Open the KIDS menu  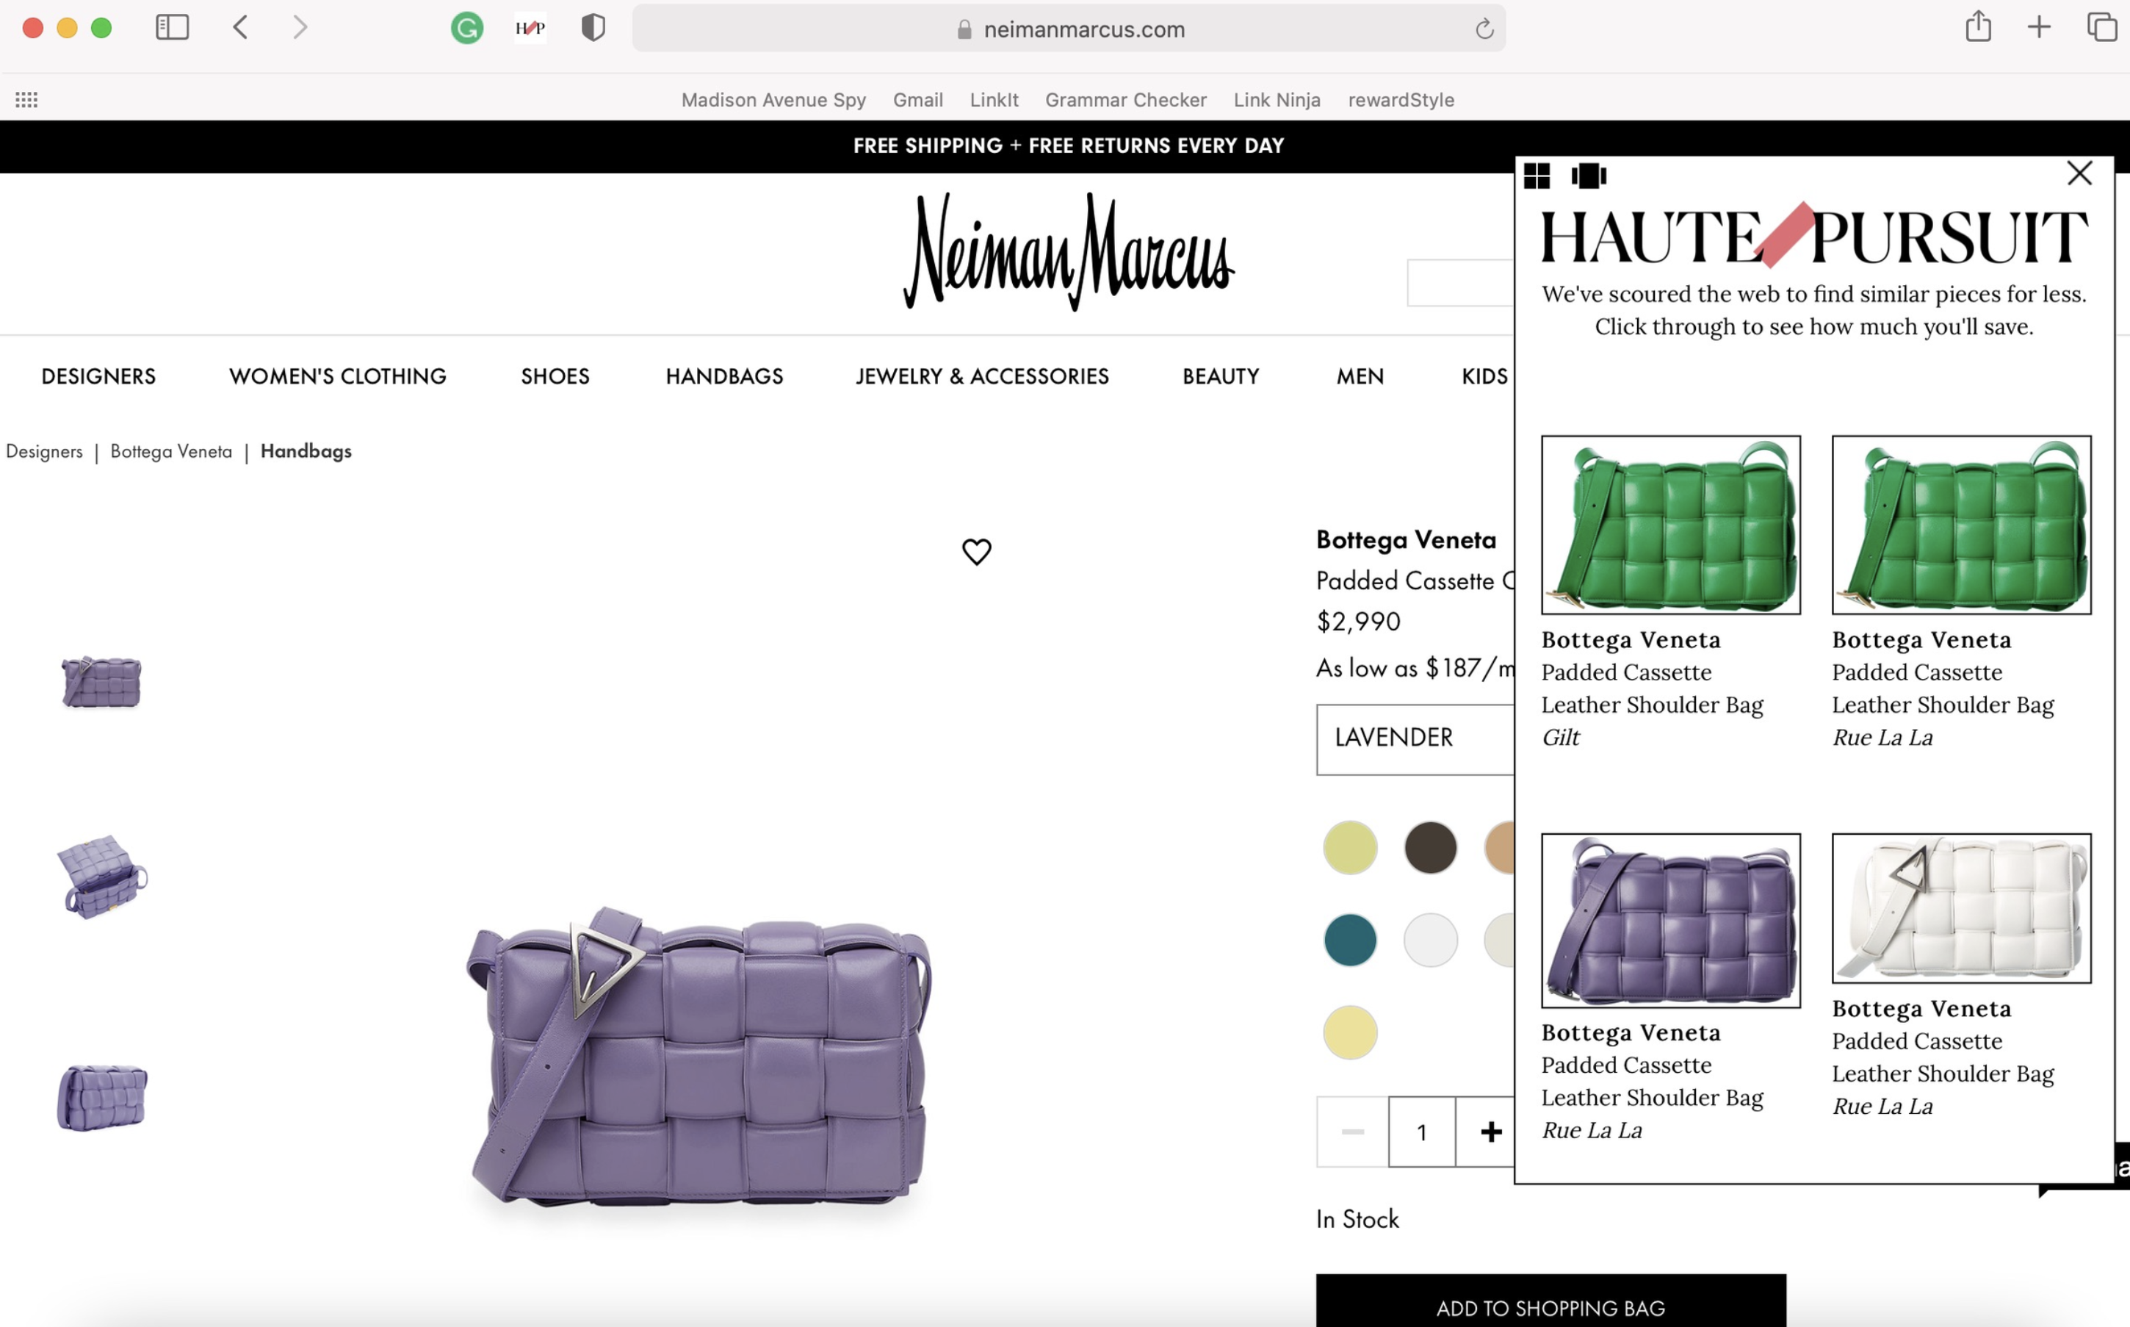coord(1484,376)
